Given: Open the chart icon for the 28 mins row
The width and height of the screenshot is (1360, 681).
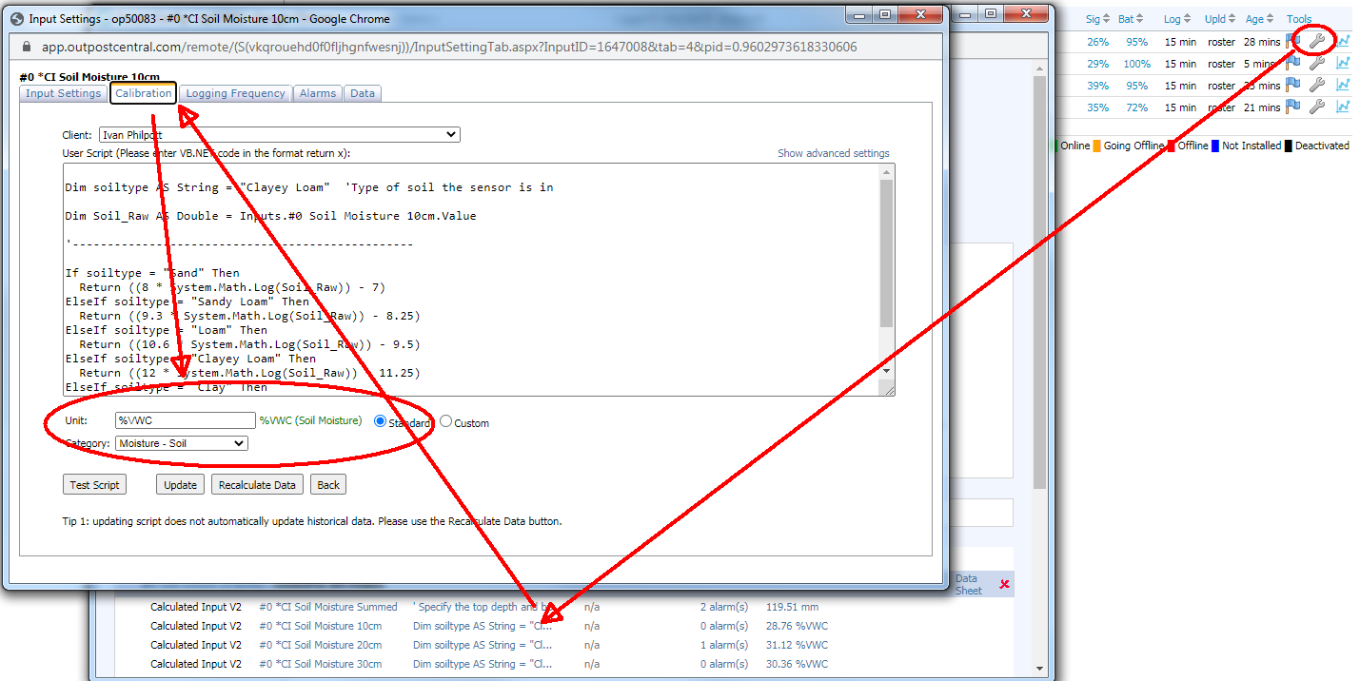Looking at the screenshot, I should (1342, 41).
